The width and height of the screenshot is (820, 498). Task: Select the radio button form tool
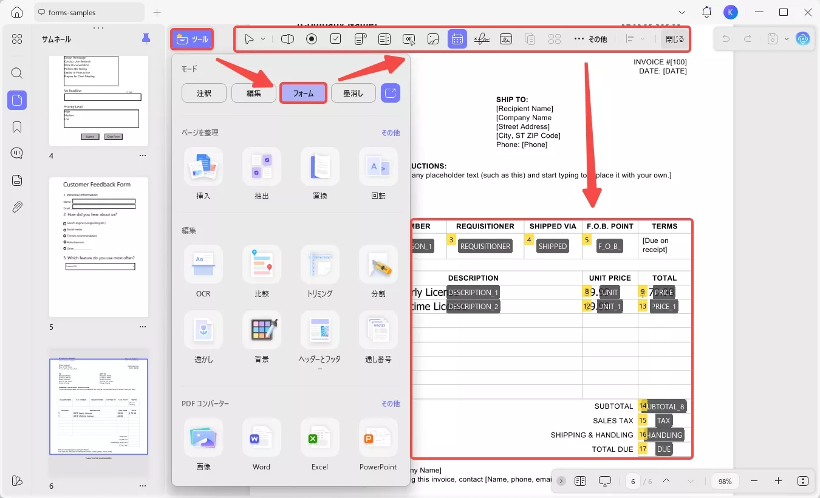point(311,38)
